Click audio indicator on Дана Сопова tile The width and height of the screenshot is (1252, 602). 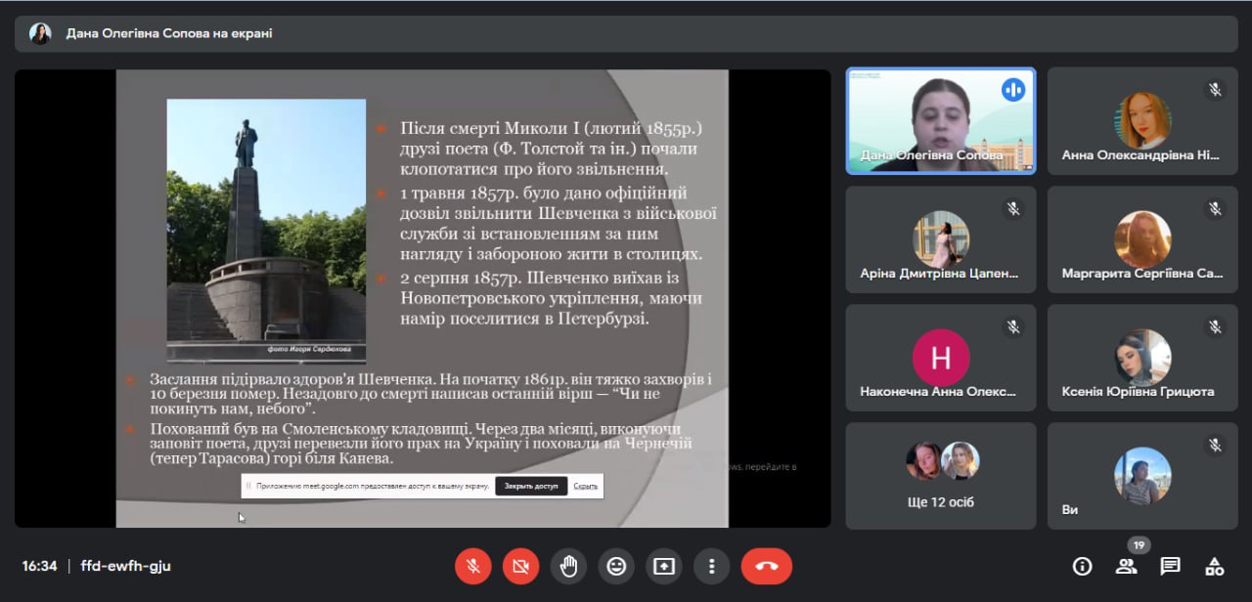(1012, 90)
